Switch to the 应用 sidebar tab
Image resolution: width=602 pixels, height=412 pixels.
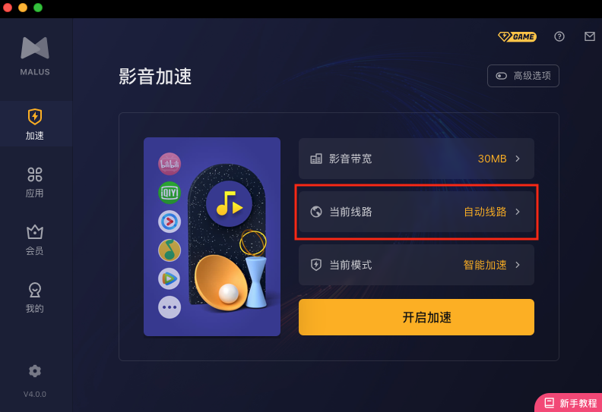coord(34,182)
